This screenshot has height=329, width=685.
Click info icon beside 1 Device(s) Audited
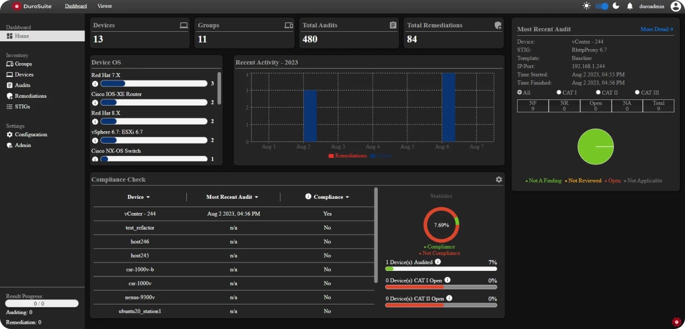pyautogui.click(x=438, y=261)
